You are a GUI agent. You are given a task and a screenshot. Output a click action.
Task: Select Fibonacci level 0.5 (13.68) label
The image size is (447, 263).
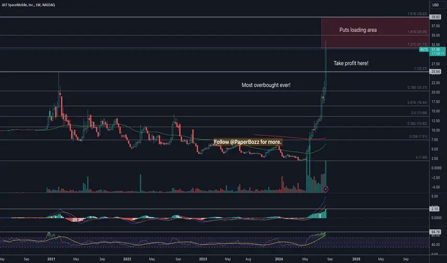(419, 113)
